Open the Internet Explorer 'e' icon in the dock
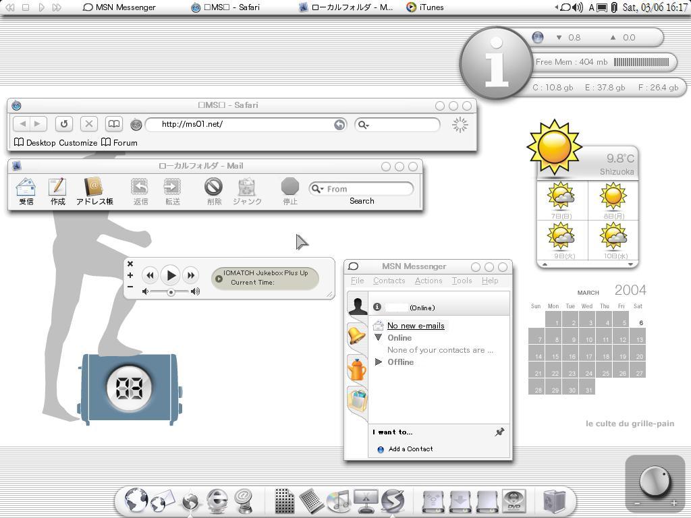Screen dimensions: 691x518 point(217,500)
